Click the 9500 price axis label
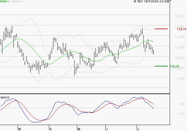The width and height of the screenshot is (187, 131). [x=181, y=79]
